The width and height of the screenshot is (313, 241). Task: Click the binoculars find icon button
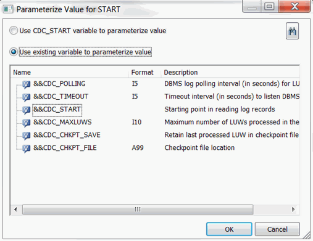click(292, 31)
